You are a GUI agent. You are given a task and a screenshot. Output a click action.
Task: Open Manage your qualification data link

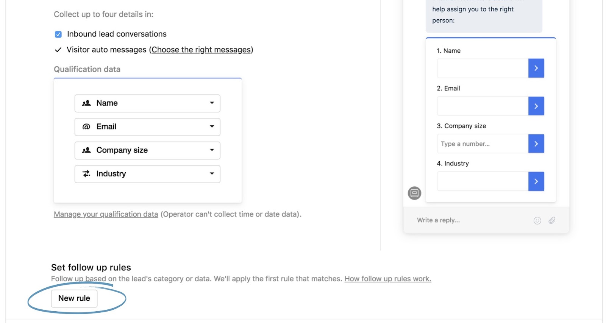tap(106, 214)
